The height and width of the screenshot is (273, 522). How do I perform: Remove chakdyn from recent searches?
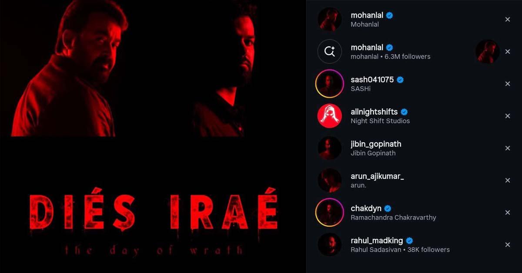tap(507, 212)
